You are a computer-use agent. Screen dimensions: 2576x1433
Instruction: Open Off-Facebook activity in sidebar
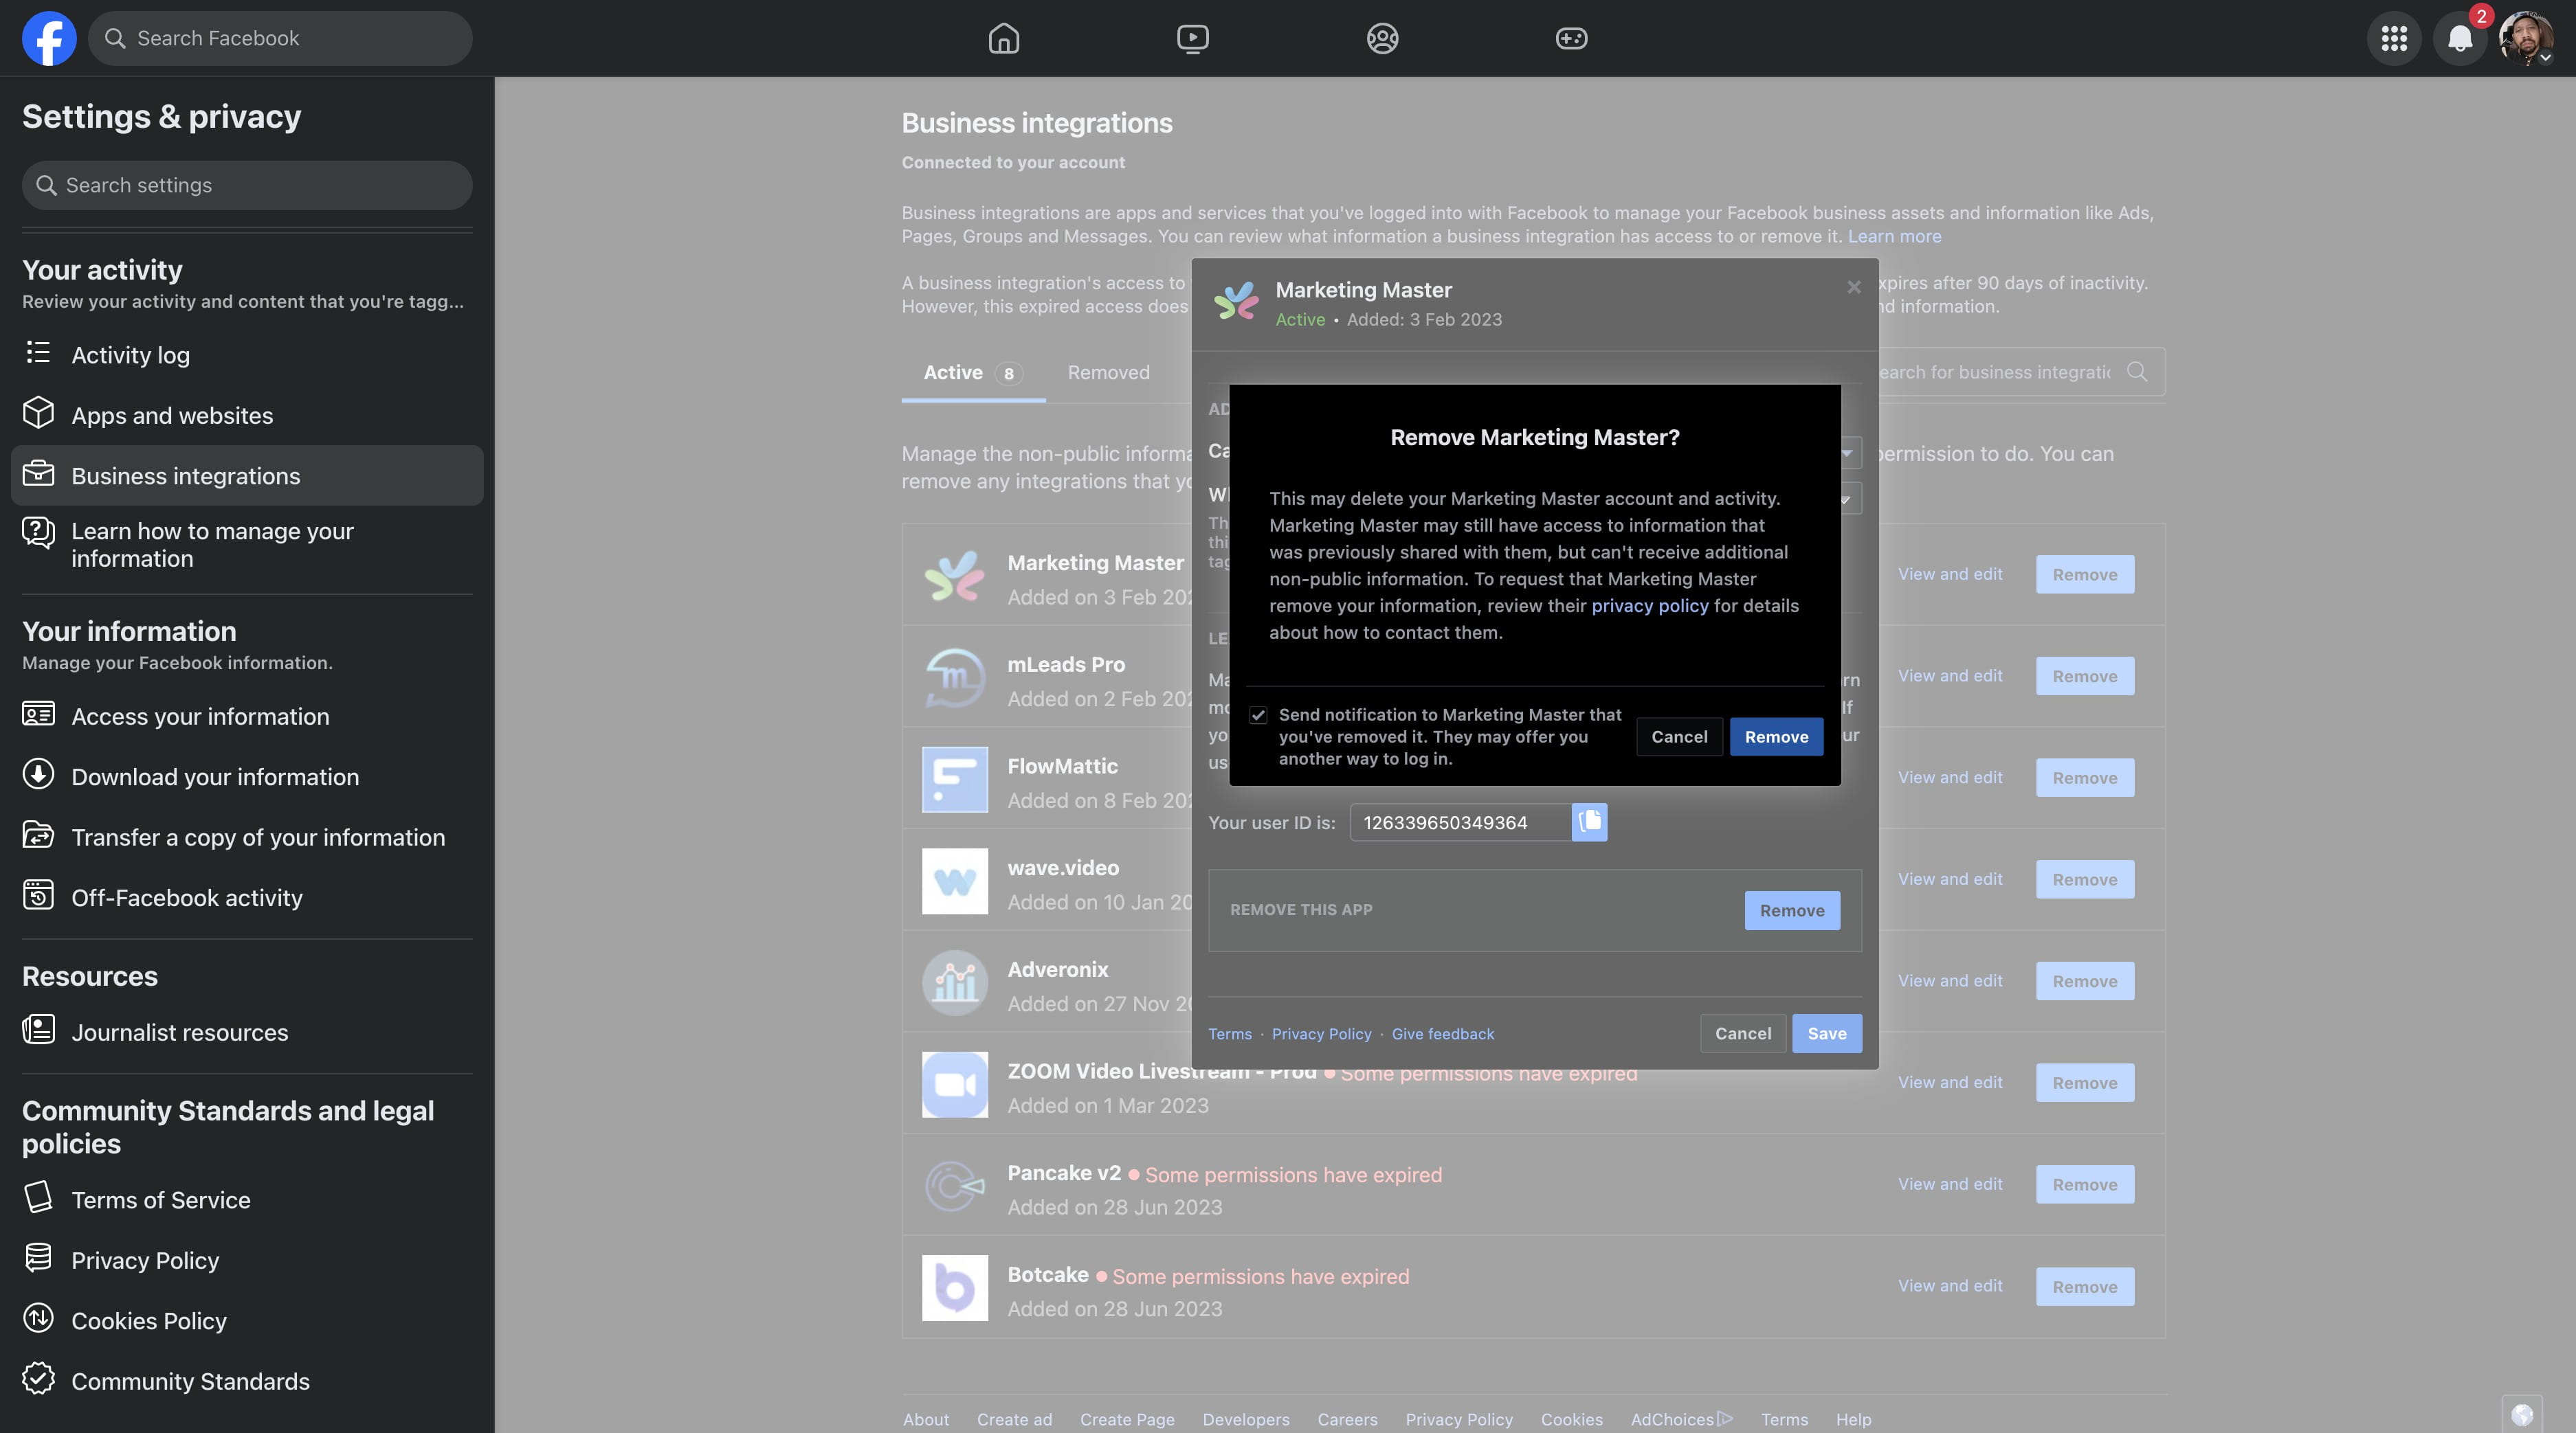(x=247, y=897)
